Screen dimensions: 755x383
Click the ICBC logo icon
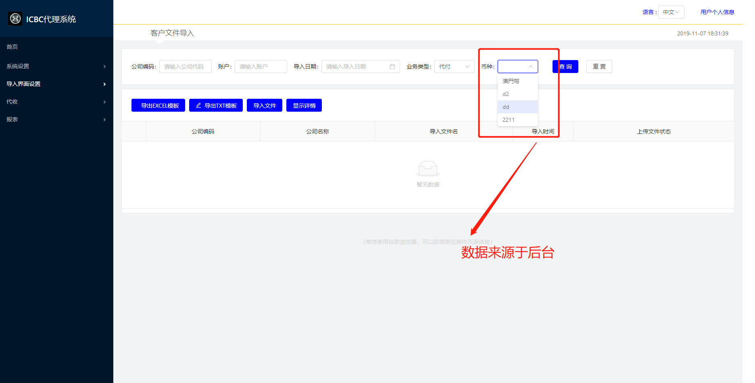coord(15,19)
